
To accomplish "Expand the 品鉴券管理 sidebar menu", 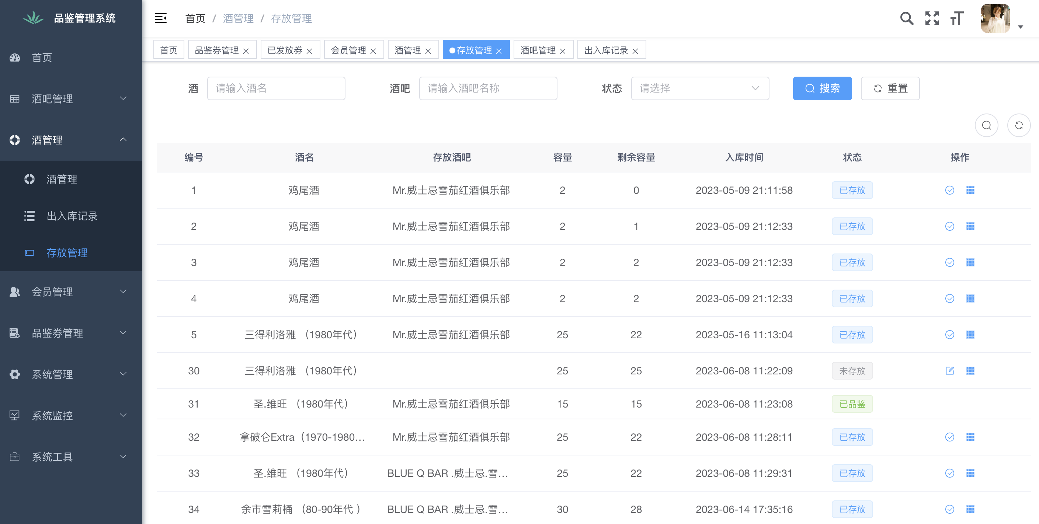I will pos(71,333).
